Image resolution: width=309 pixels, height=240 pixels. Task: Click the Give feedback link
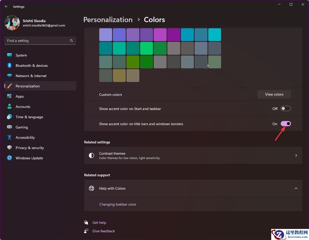click(x=104, y=231)
